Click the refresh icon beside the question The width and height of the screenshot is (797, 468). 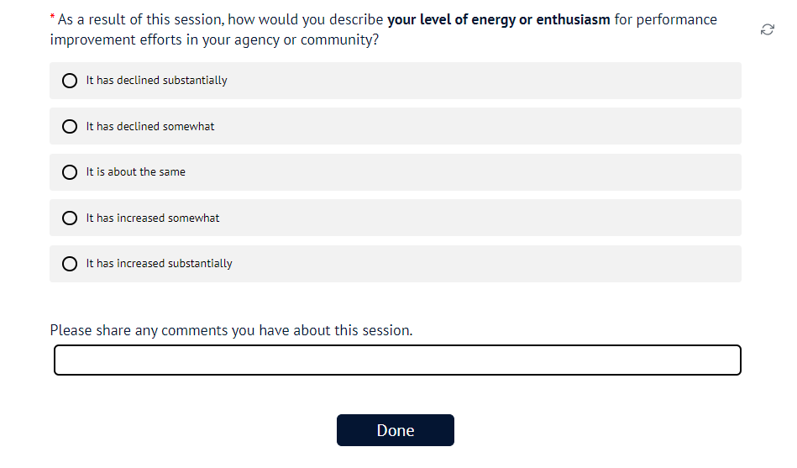(767, 29)
